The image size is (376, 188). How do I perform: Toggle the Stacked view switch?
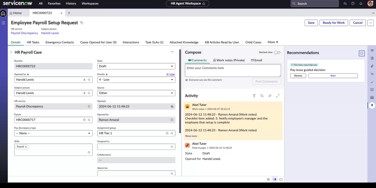point(277,52)
